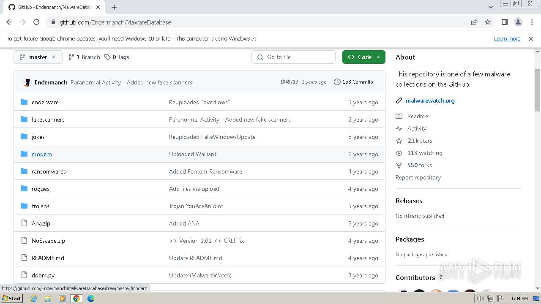Open a new browser tab
This screenshot has height=304, width=541.
114,7
